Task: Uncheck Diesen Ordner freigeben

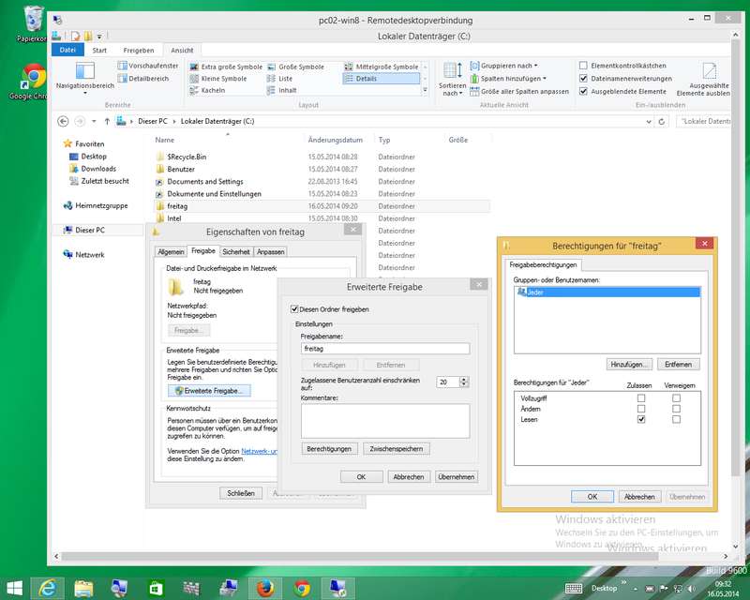Action: pyautogui.click(x=293, y=308)
